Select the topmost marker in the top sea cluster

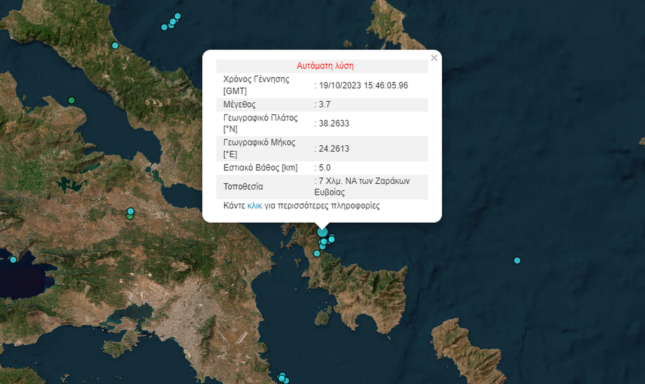[177, 17]
